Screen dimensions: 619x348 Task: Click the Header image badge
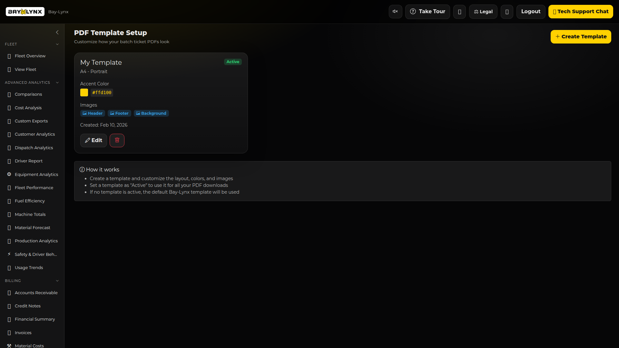coord(92,113)
